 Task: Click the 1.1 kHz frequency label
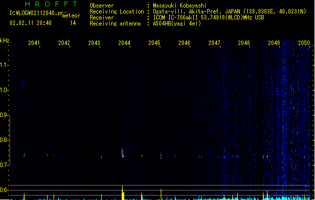click(x=4, y=65)
